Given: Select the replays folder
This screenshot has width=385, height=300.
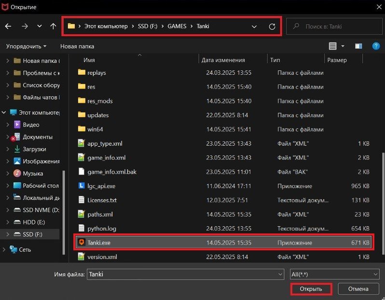Looking at the screenshot, I should [x=223, y=73].
